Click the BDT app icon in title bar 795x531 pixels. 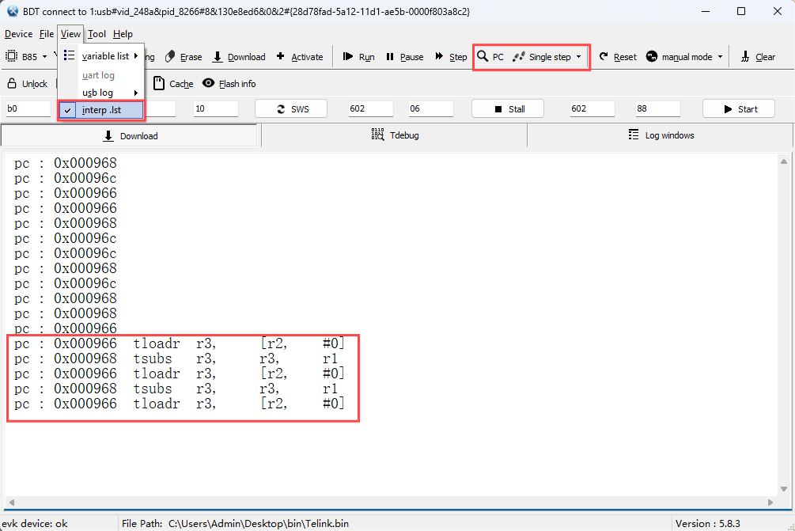tap(13, 11)
